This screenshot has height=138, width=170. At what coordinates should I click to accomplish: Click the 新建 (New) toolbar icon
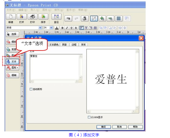11,17
